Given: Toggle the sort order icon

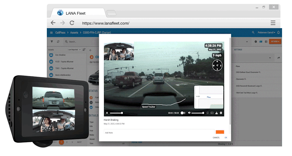Looking at the screenshot, I should (84, 50).
